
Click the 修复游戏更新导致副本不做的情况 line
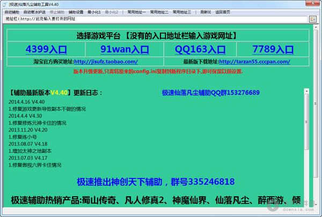pos(47,109)
